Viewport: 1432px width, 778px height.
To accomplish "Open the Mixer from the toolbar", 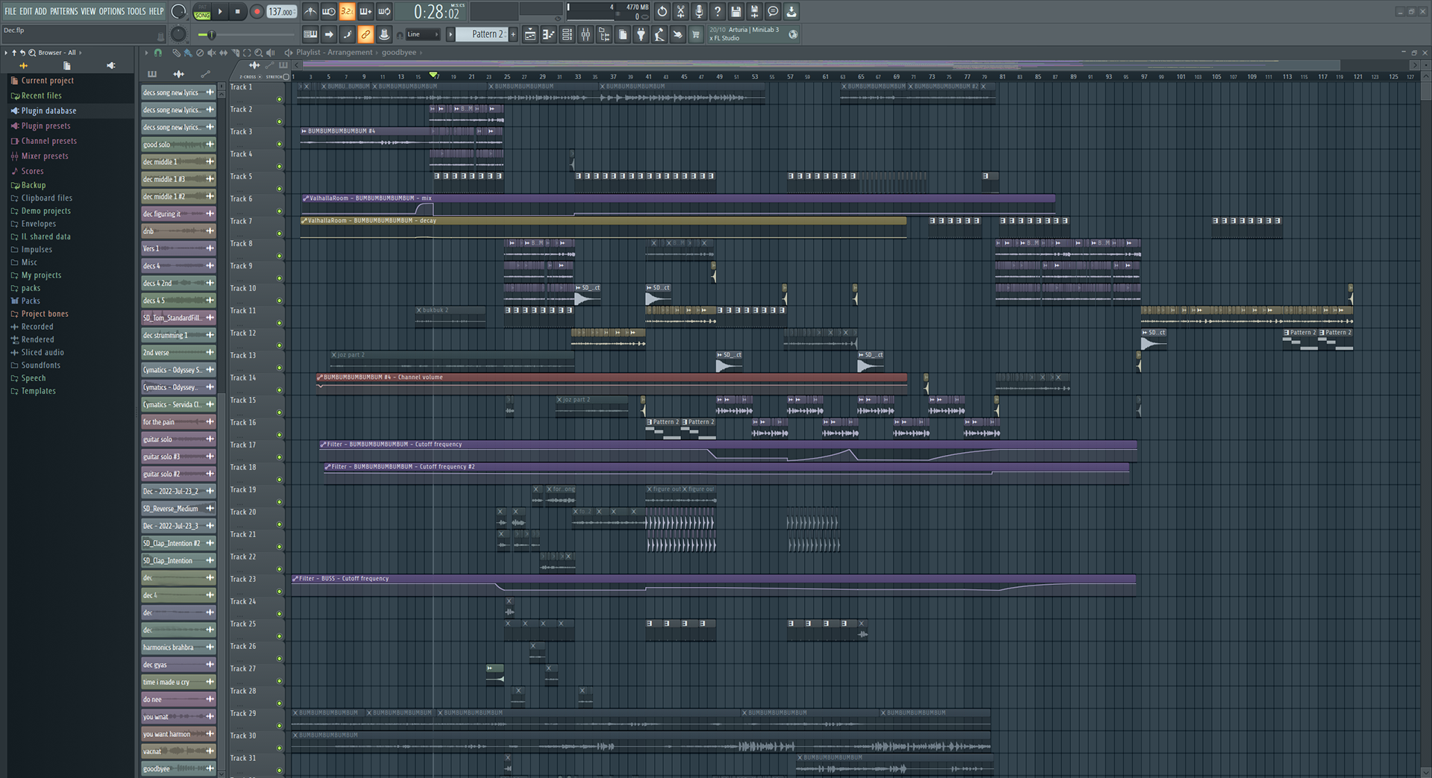I will point(585,34).
